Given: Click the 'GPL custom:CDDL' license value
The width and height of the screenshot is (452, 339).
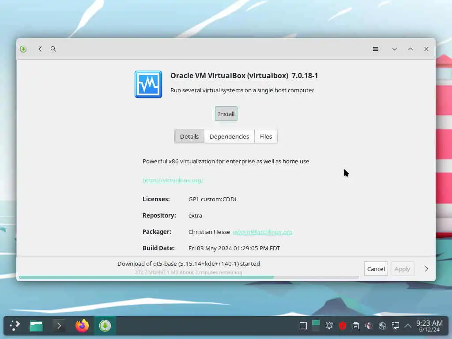Looking at the screenshot, I should (x=213, y=199).
